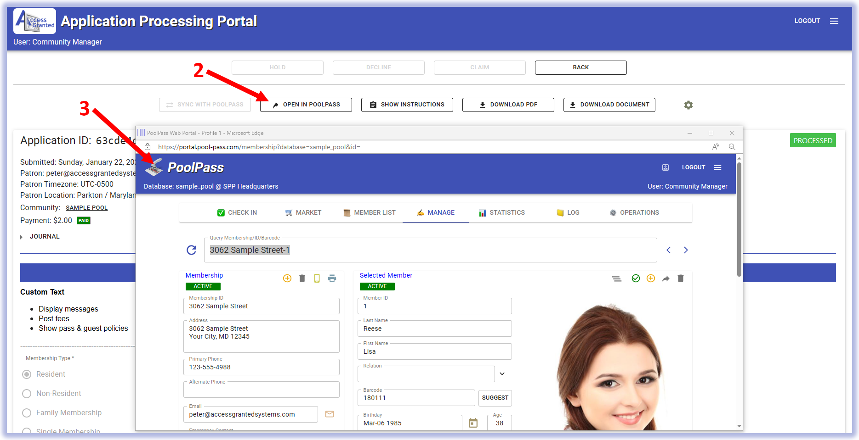Click the Query Membership/ID/Barcode field

pyautogui.click(x=430, y=250)
